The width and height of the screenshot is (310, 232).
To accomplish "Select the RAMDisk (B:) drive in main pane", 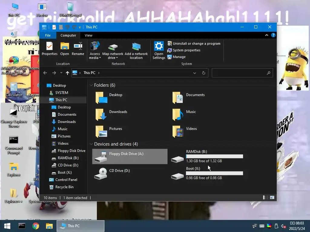I will 207,156.
